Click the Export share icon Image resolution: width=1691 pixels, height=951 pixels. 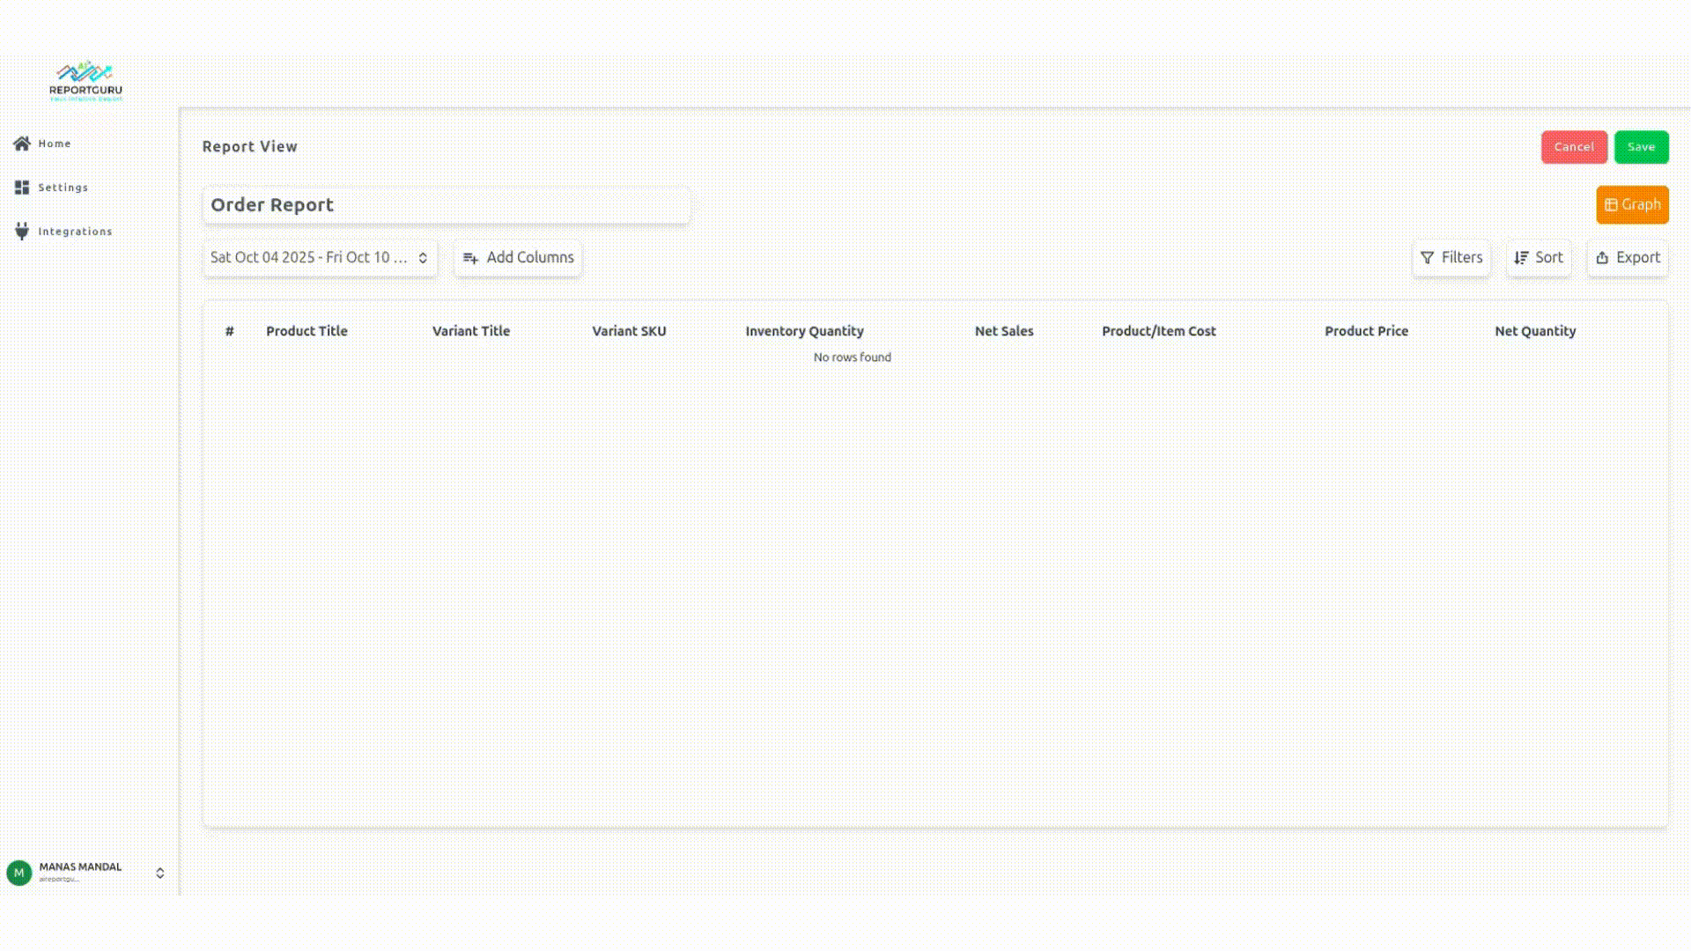pyautogui.click(x=1602, y=258)
